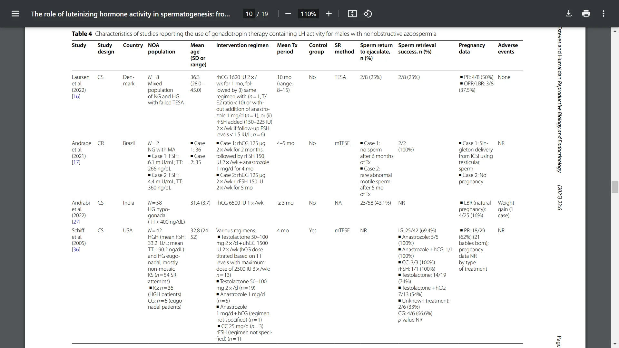Click the scrollbar up arrow
Screen dimensions: 619x348
coord(615,31)
